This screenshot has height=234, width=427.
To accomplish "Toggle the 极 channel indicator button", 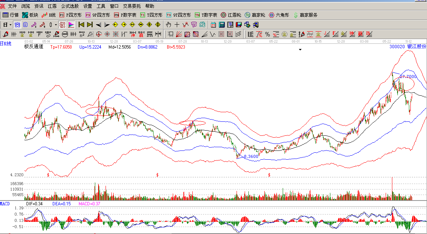I will [62, 25].
